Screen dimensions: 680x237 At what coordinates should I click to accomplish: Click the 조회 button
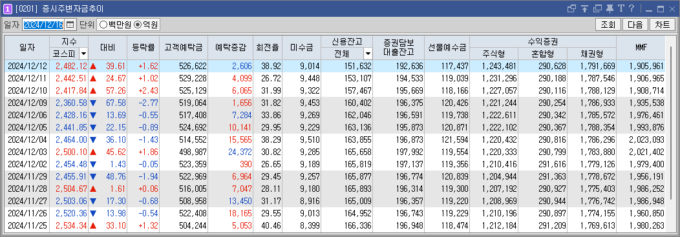(x=608, y=25)
